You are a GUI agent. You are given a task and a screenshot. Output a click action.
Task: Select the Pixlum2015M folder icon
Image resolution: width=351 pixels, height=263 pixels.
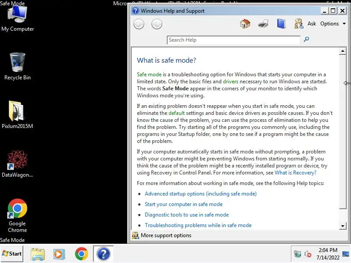17,115
